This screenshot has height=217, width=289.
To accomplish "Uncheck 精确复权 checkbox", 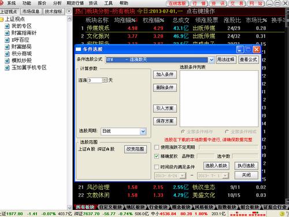I will [x=157, y=156].
